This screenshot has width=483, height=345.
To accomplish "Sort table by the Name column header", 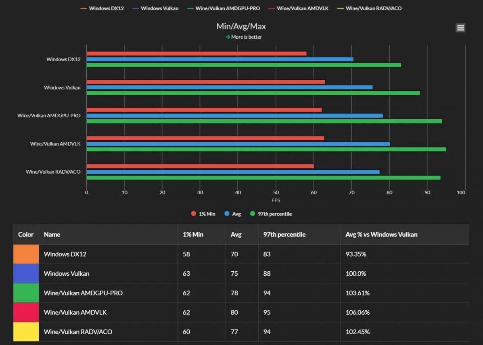I will click(x=52, y=235).
